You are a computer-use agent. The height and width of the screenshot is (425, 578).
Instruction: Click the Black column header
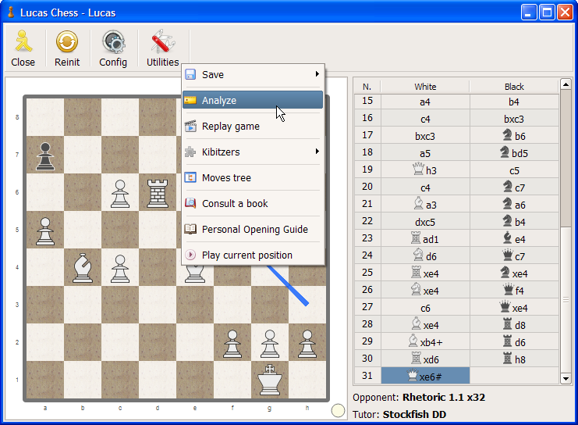tap(514, 87)
